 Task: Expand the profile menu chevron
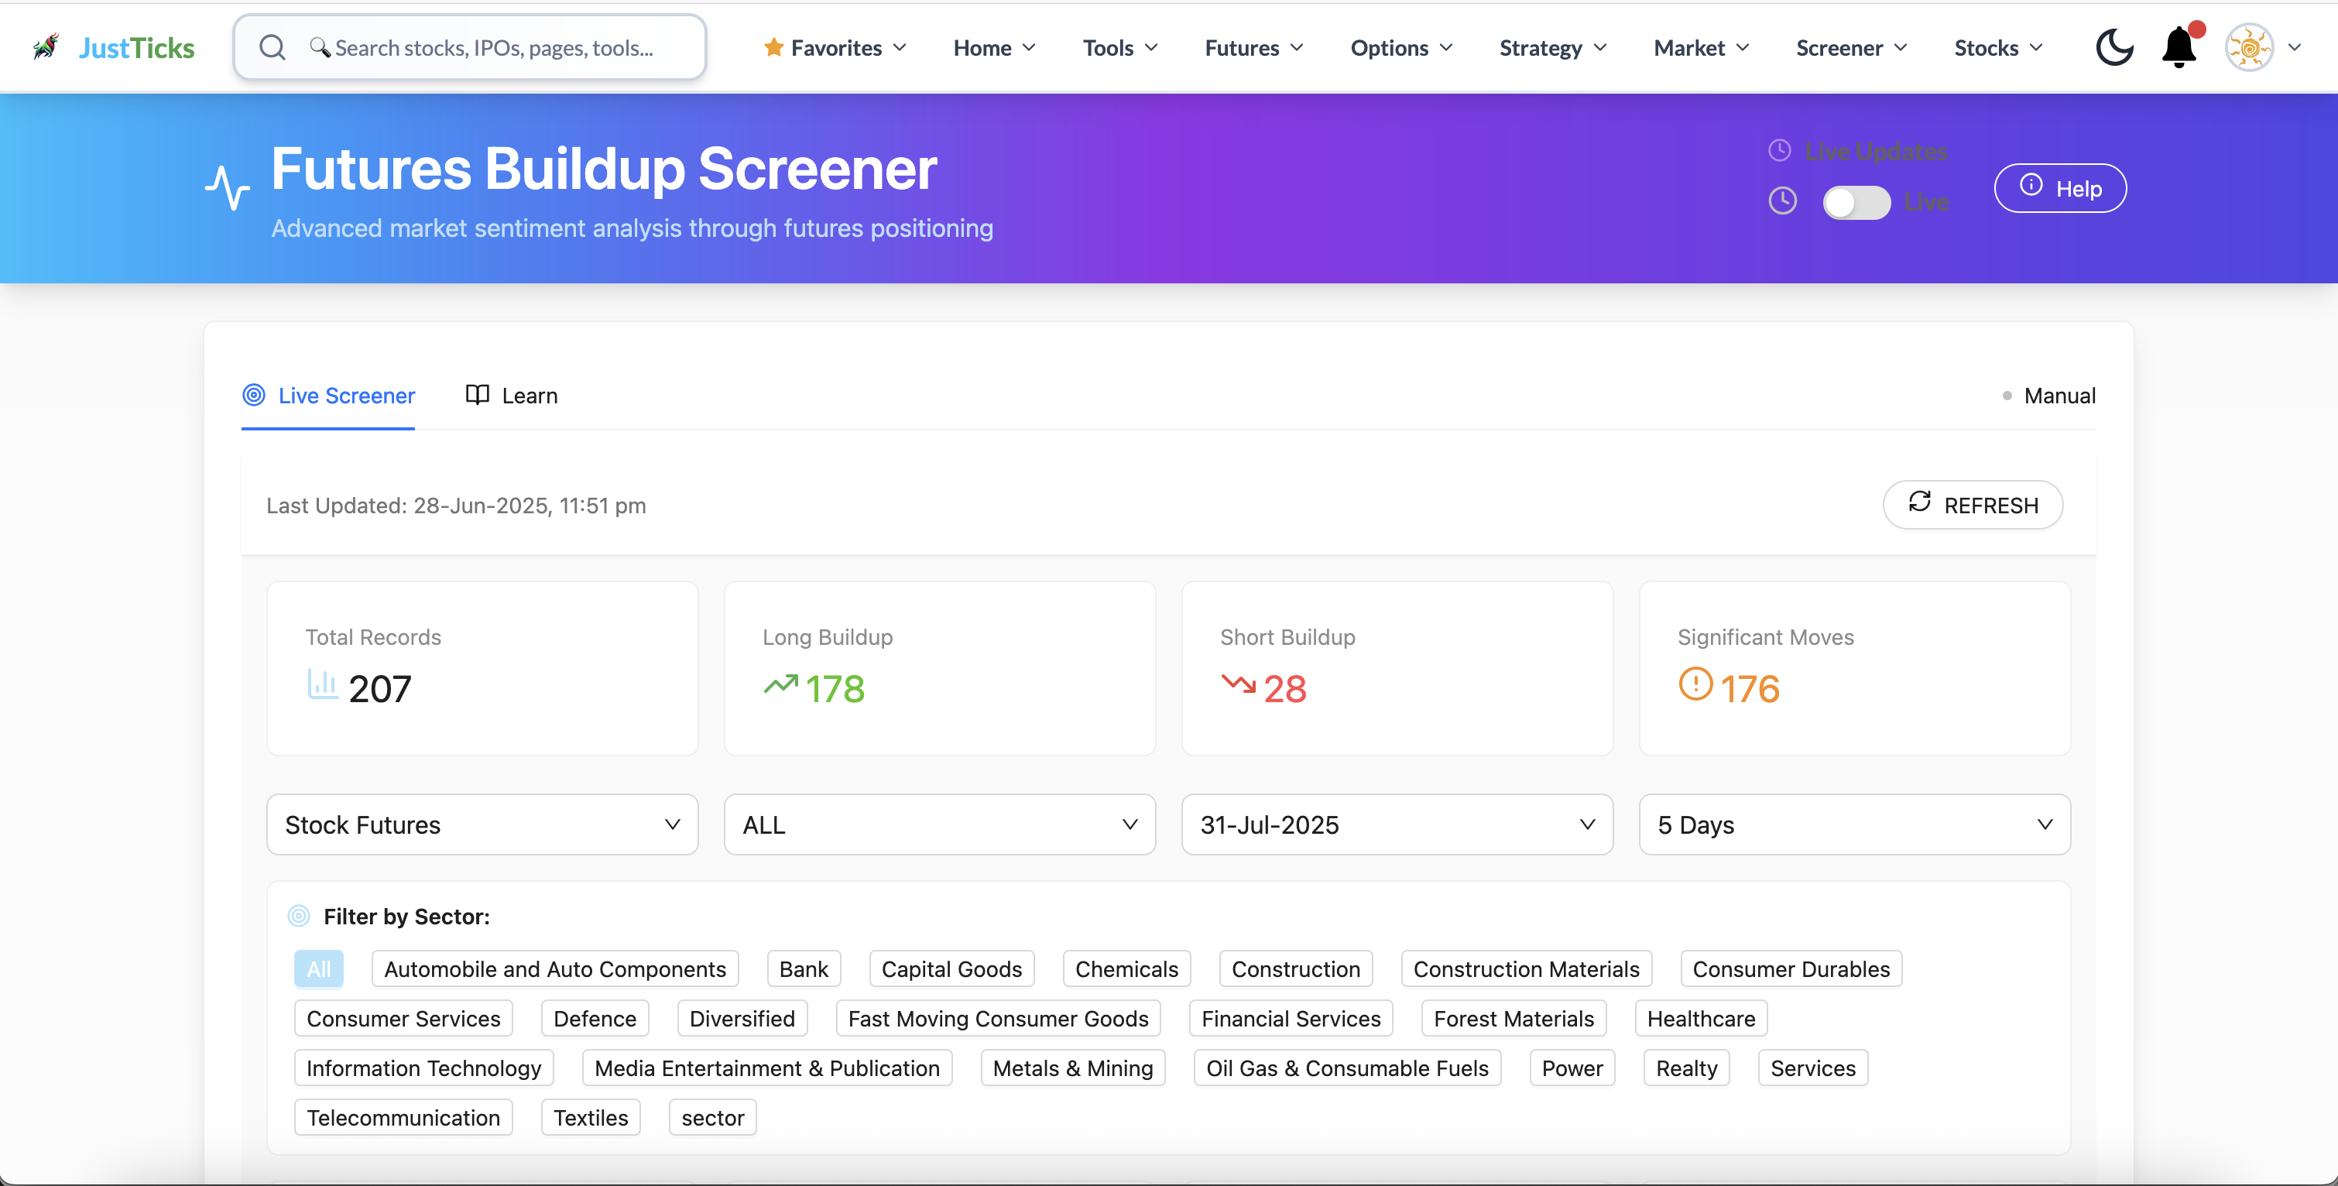pyautogui.click(x=2295, y=47)
